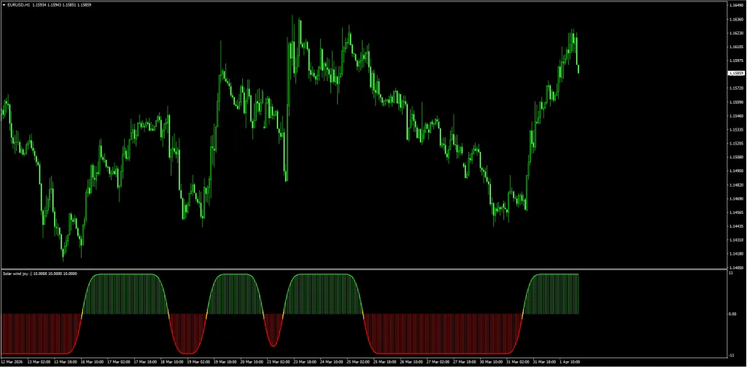Click price scale value 1.14435

[736, 226]
